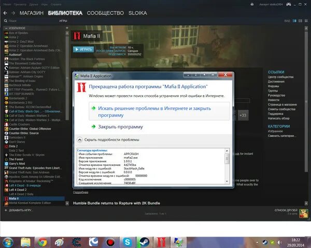
Task: Open Центр сообщества link
Action: point(280,77)
